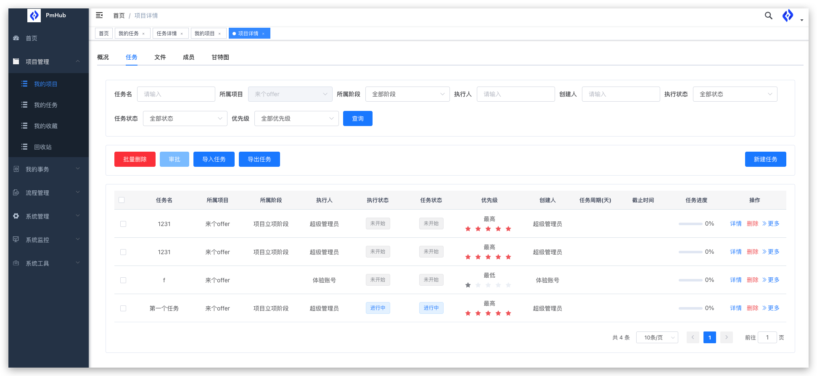817x376 pixels.
Task: Click the 新建任务 button
Action: (765, 159)
